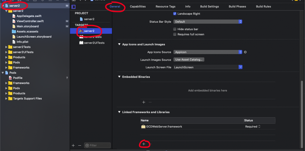
Task: Go to AppIcon asset via arrow icon
Action: point(245,52)
